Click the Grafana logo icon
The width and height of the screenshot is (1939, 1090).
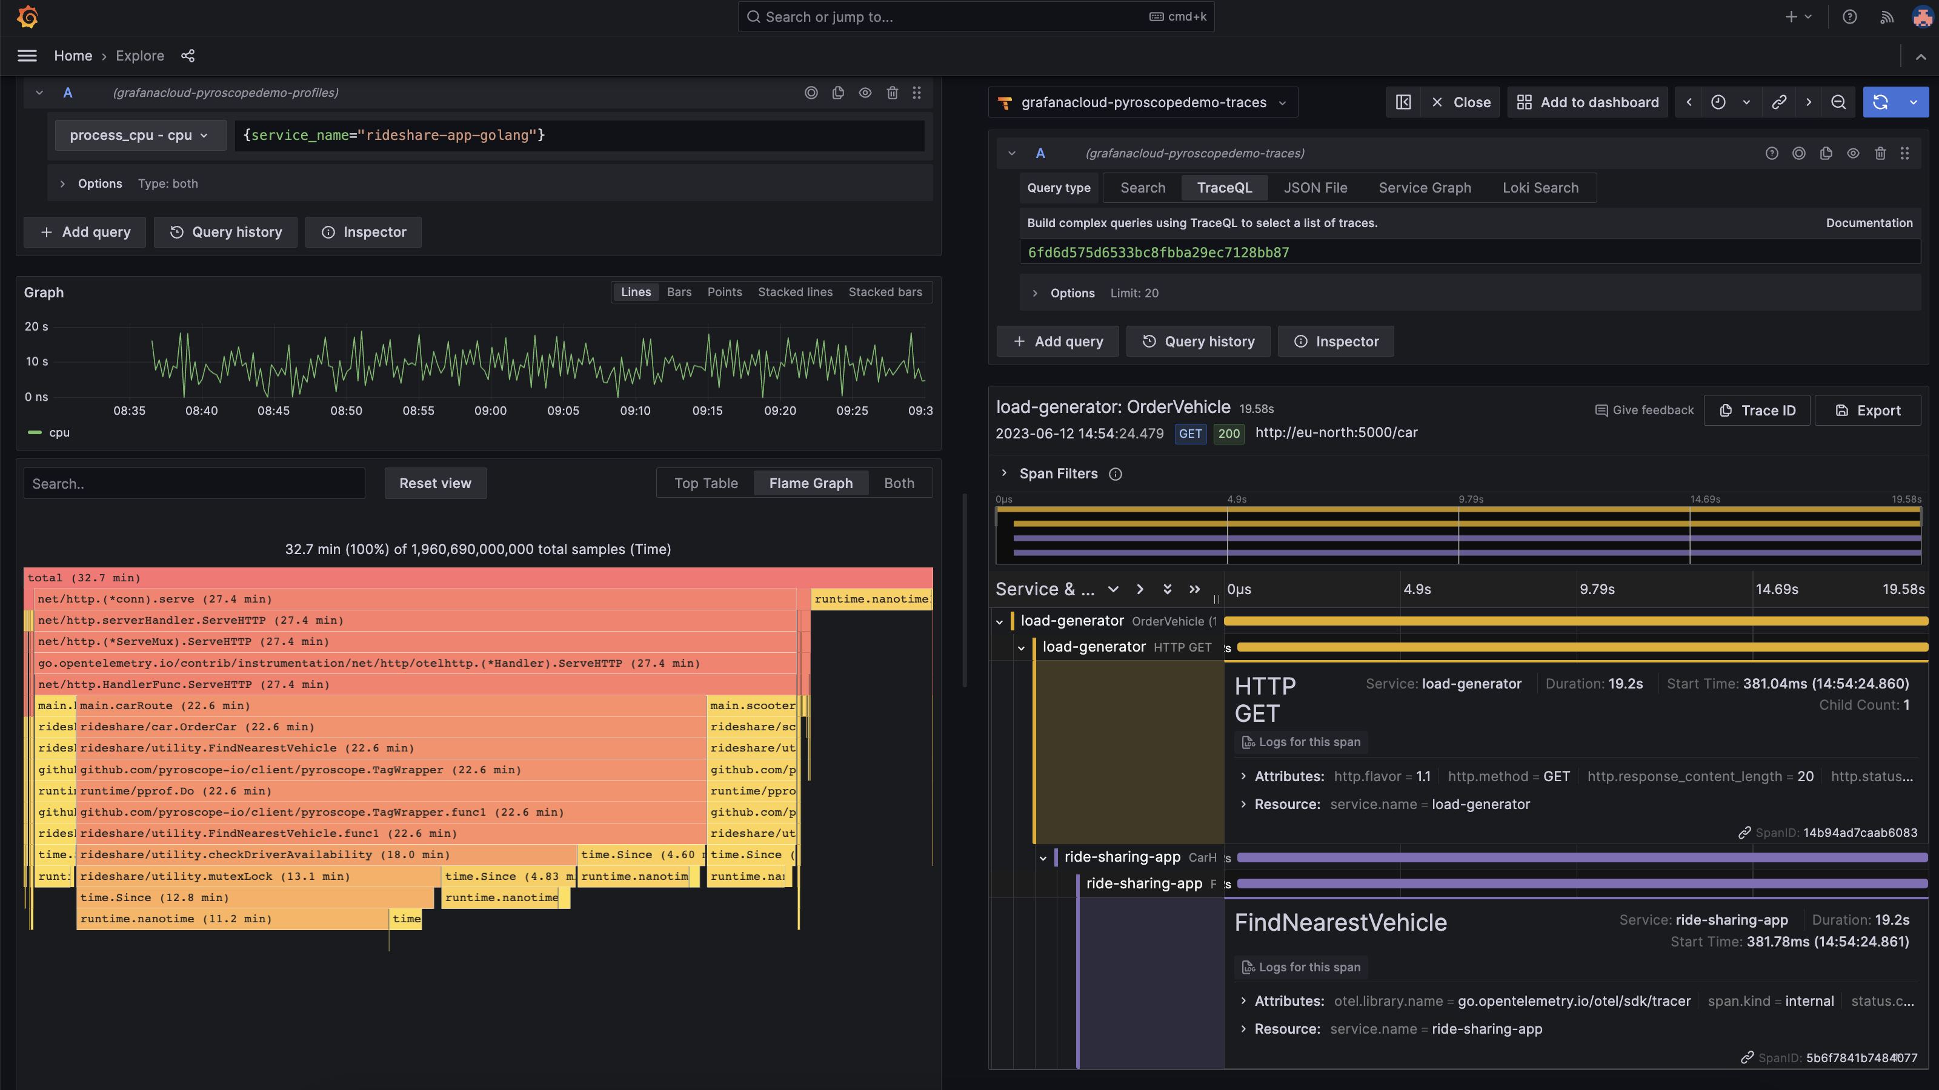click(28, 16)
